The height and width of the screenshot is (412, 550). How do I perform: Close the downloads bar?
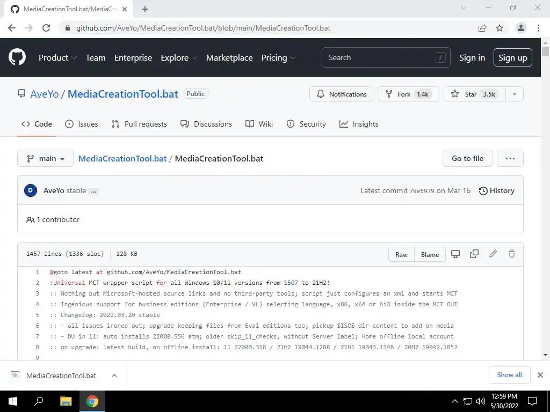point(540,375)
